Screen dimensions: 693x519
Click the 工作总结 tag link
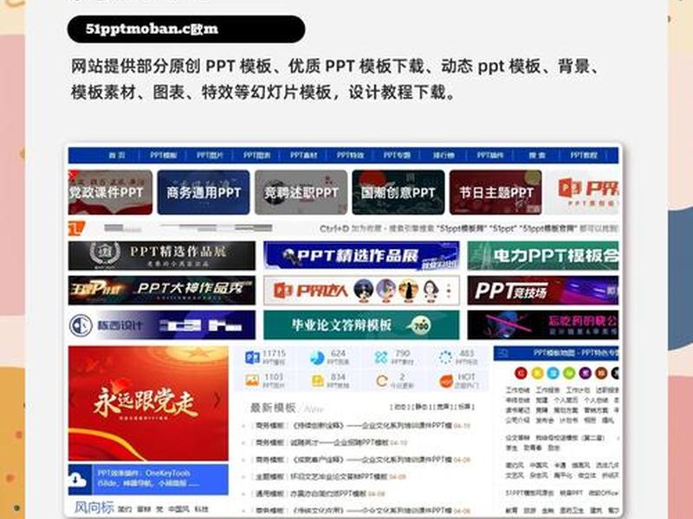[x=517, y=390]
